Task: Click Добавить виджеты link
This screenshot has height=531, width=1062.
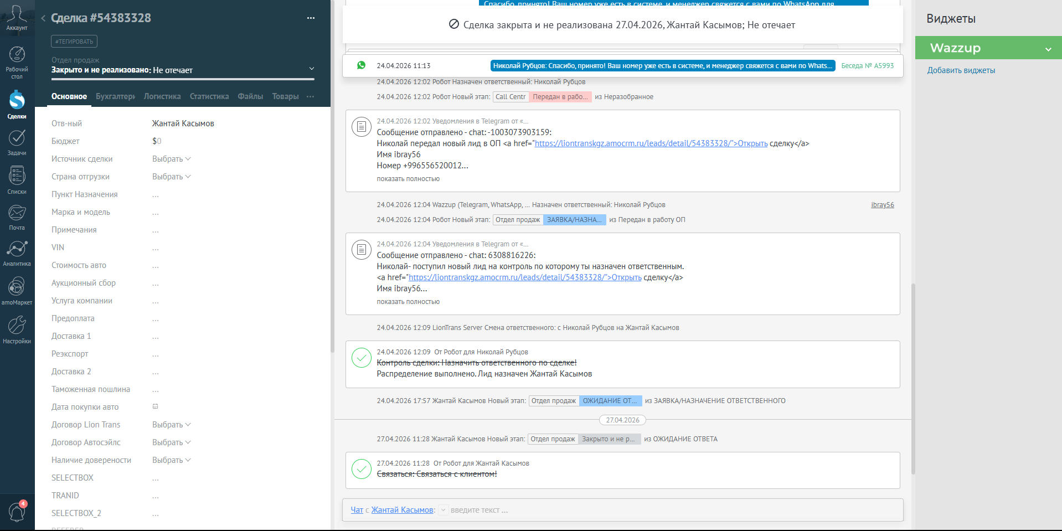Action: (961, 70)
